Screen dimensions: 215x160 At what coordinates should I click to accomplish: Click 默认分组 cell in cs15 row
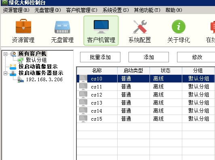(198, 119)
